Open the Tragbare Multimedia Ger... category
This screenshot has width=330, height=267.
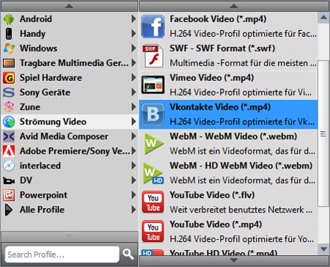(x=70, y=63)
